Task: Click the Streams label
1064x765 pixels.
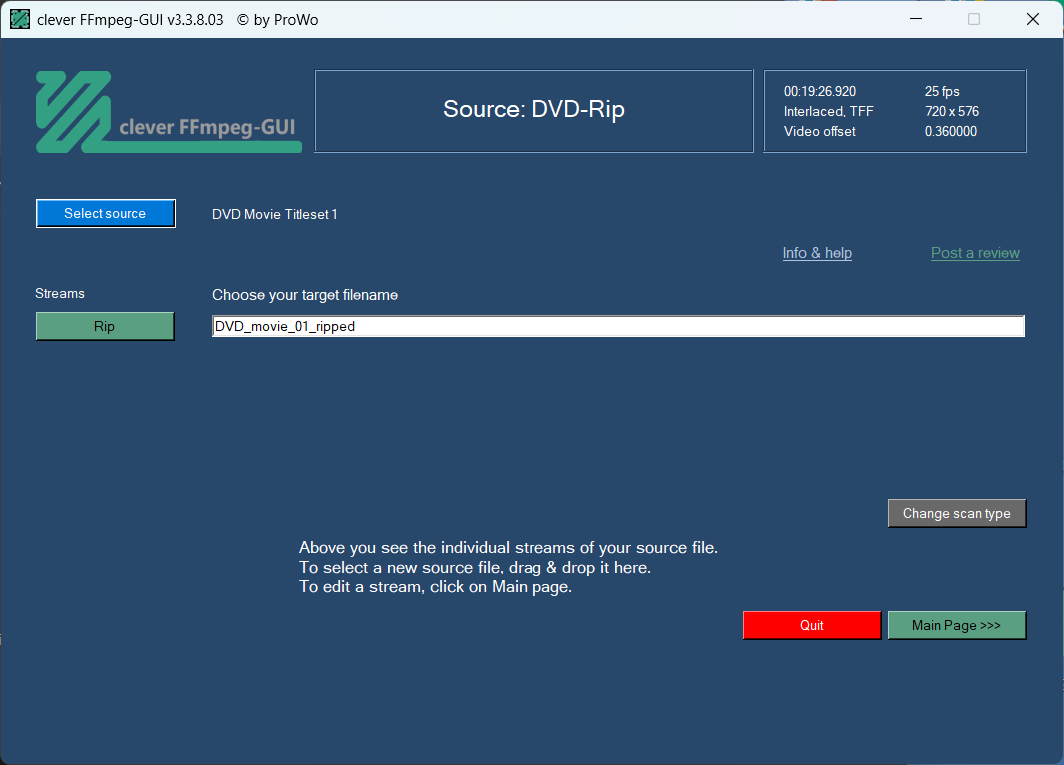Action: [60, 294]
